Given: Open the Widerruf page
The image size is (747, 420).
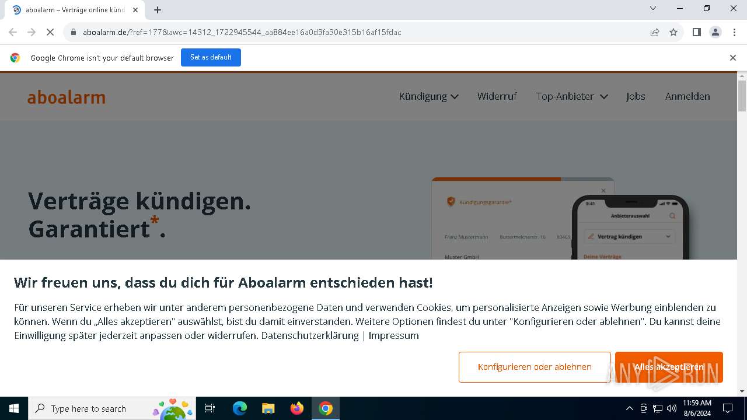Looking at the screenshot, I should click(x=497, y=96).
